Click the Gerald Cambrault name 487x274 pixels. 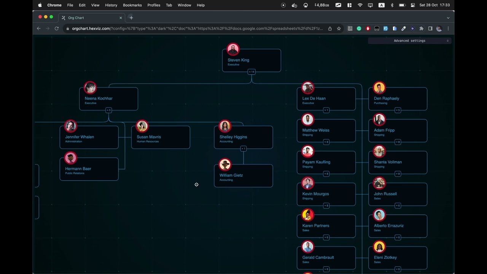point(318,258)
